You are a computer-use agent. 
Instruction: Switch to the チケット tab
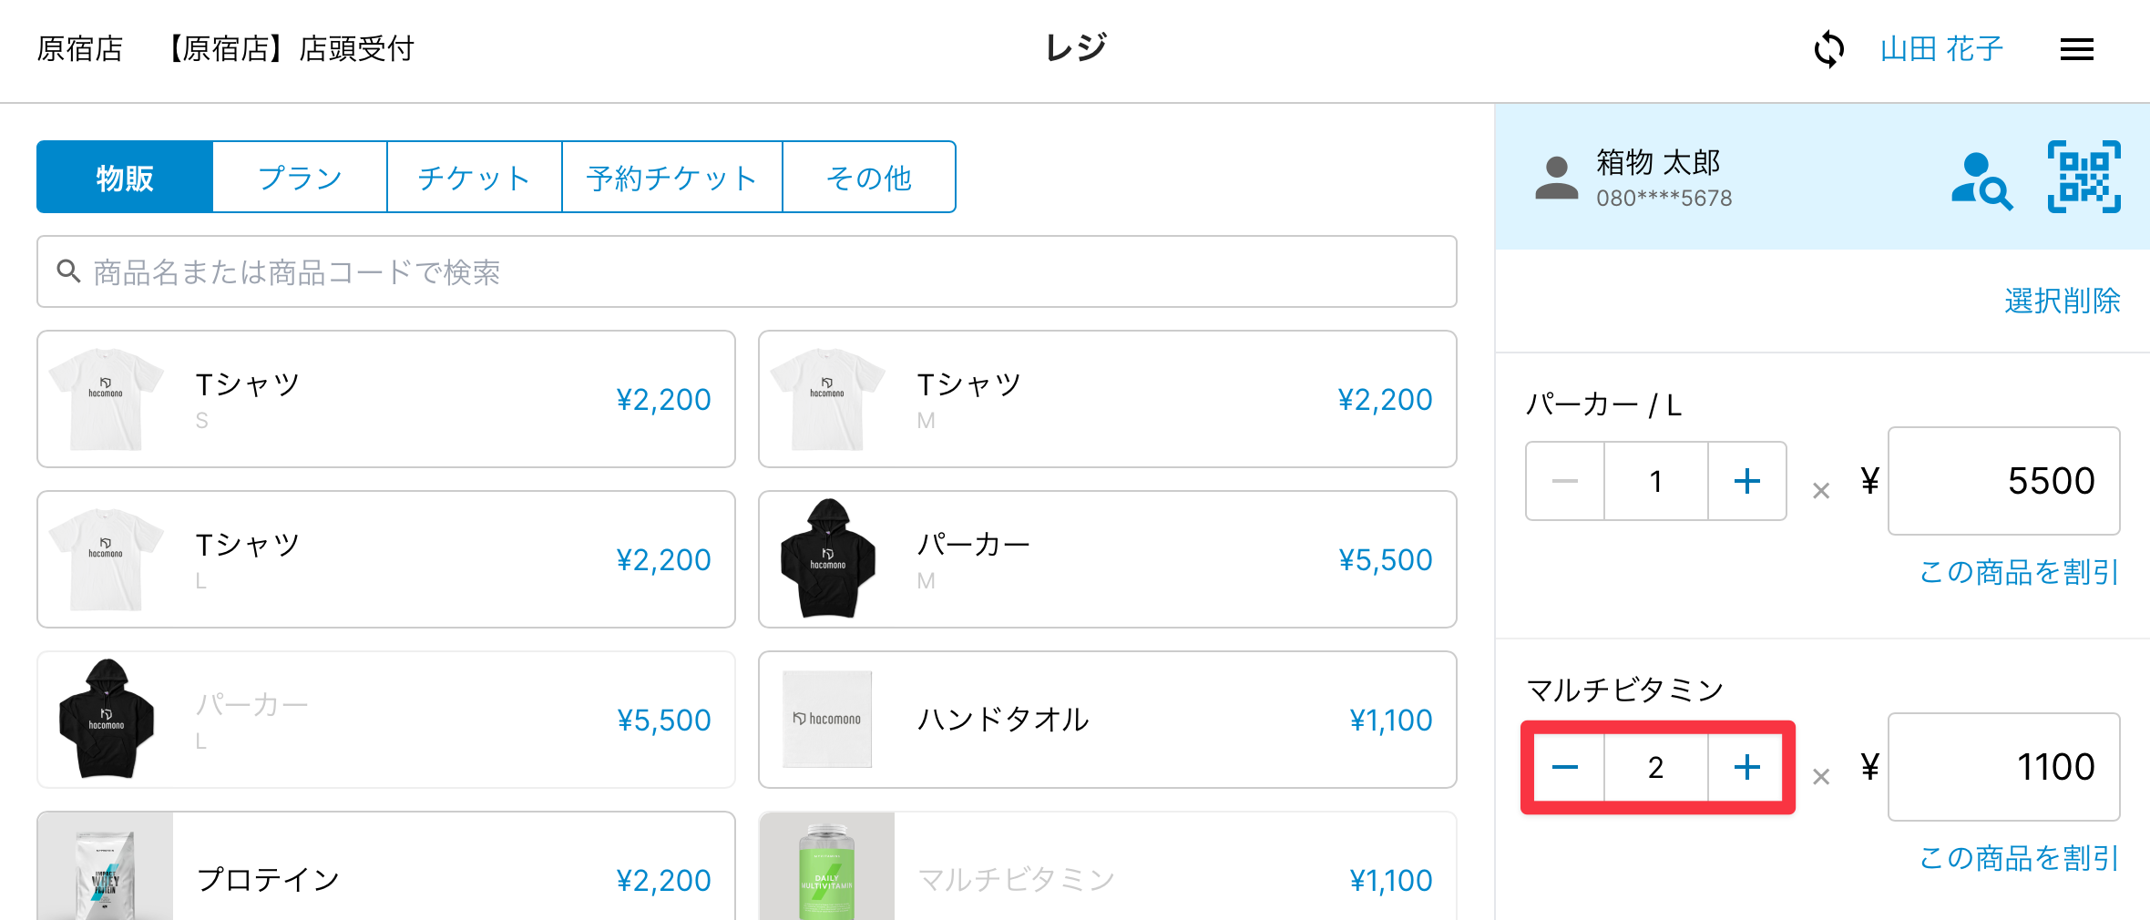[474, 178]
